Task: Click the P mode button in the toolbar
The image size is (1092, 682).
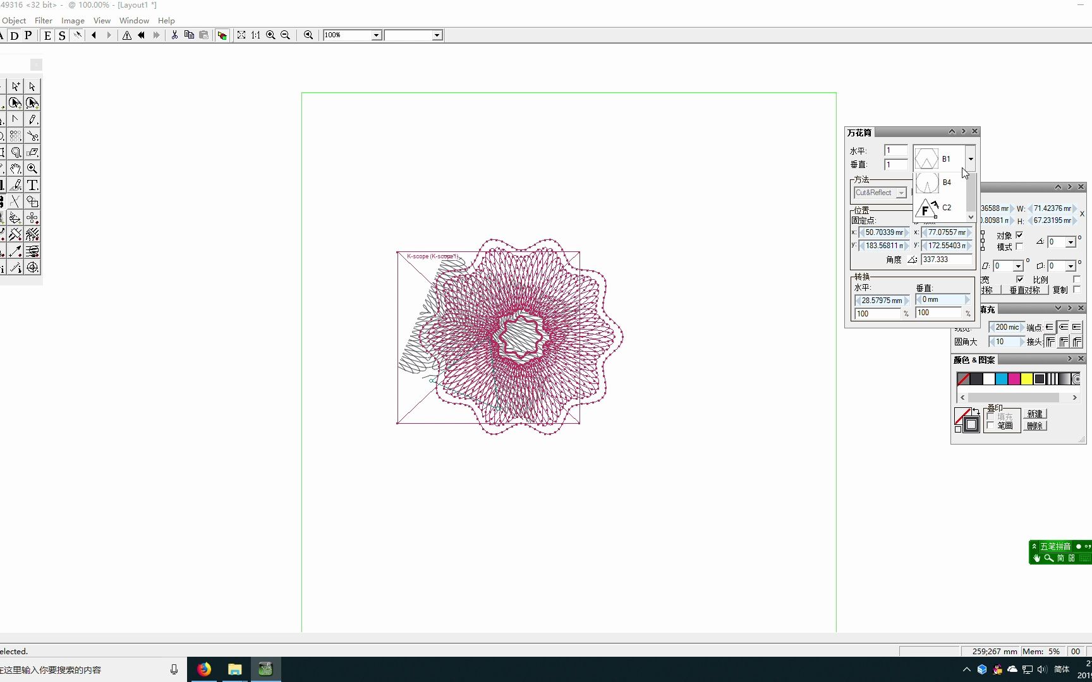Action: click(x=28, y=35)
